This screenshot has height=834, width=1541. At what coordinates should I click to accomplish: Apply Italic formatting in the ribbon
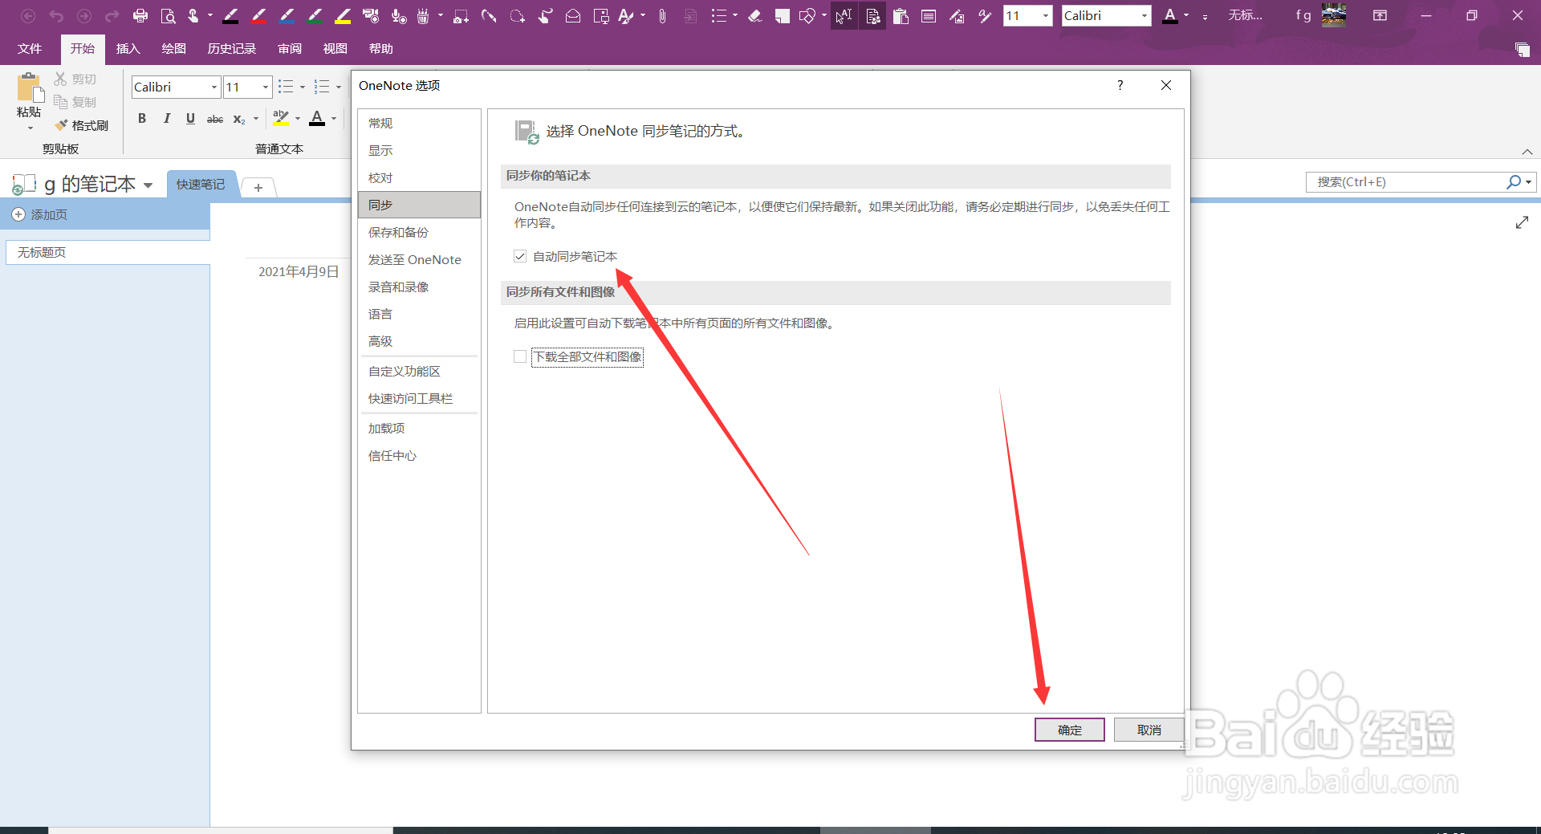pyautogui.click(x=167, y=119)
